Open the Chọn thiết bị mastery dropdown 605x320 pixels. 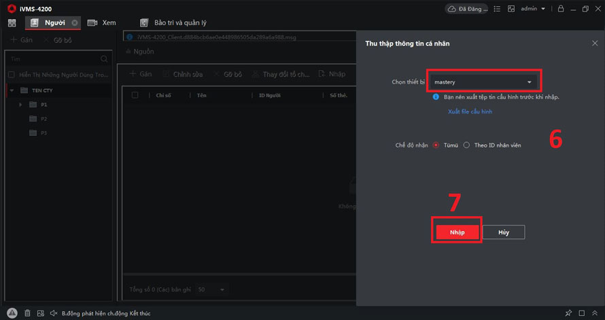pos(483,82)
